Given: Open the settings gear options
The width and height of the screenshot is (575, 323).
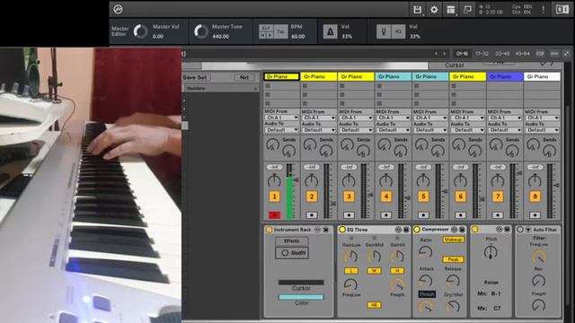Looking at the screenshot, I should pos(434,10).
